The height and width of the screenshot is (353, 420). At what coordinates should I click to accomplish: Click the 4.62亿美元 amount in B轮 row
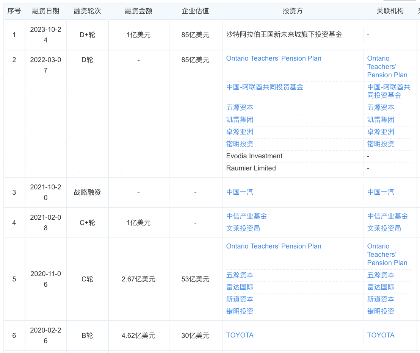pos(138,336)
